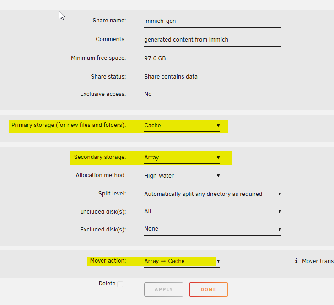
Task: Click the 'Share status:' label
Action: [x=108, y=77]
